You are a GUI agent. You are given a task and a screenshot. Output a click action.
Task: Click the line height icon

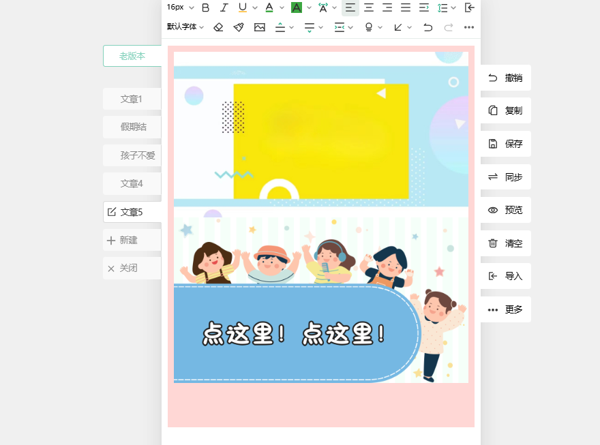tap(442, 7)
